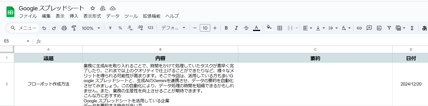Format cell as percent
Viewport: 428px width, 106px height.
[120, 28]
